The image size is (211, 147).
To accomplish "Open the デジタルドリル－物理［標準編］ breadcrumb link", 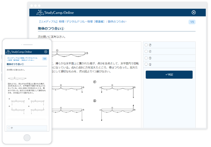I will 85,21.
